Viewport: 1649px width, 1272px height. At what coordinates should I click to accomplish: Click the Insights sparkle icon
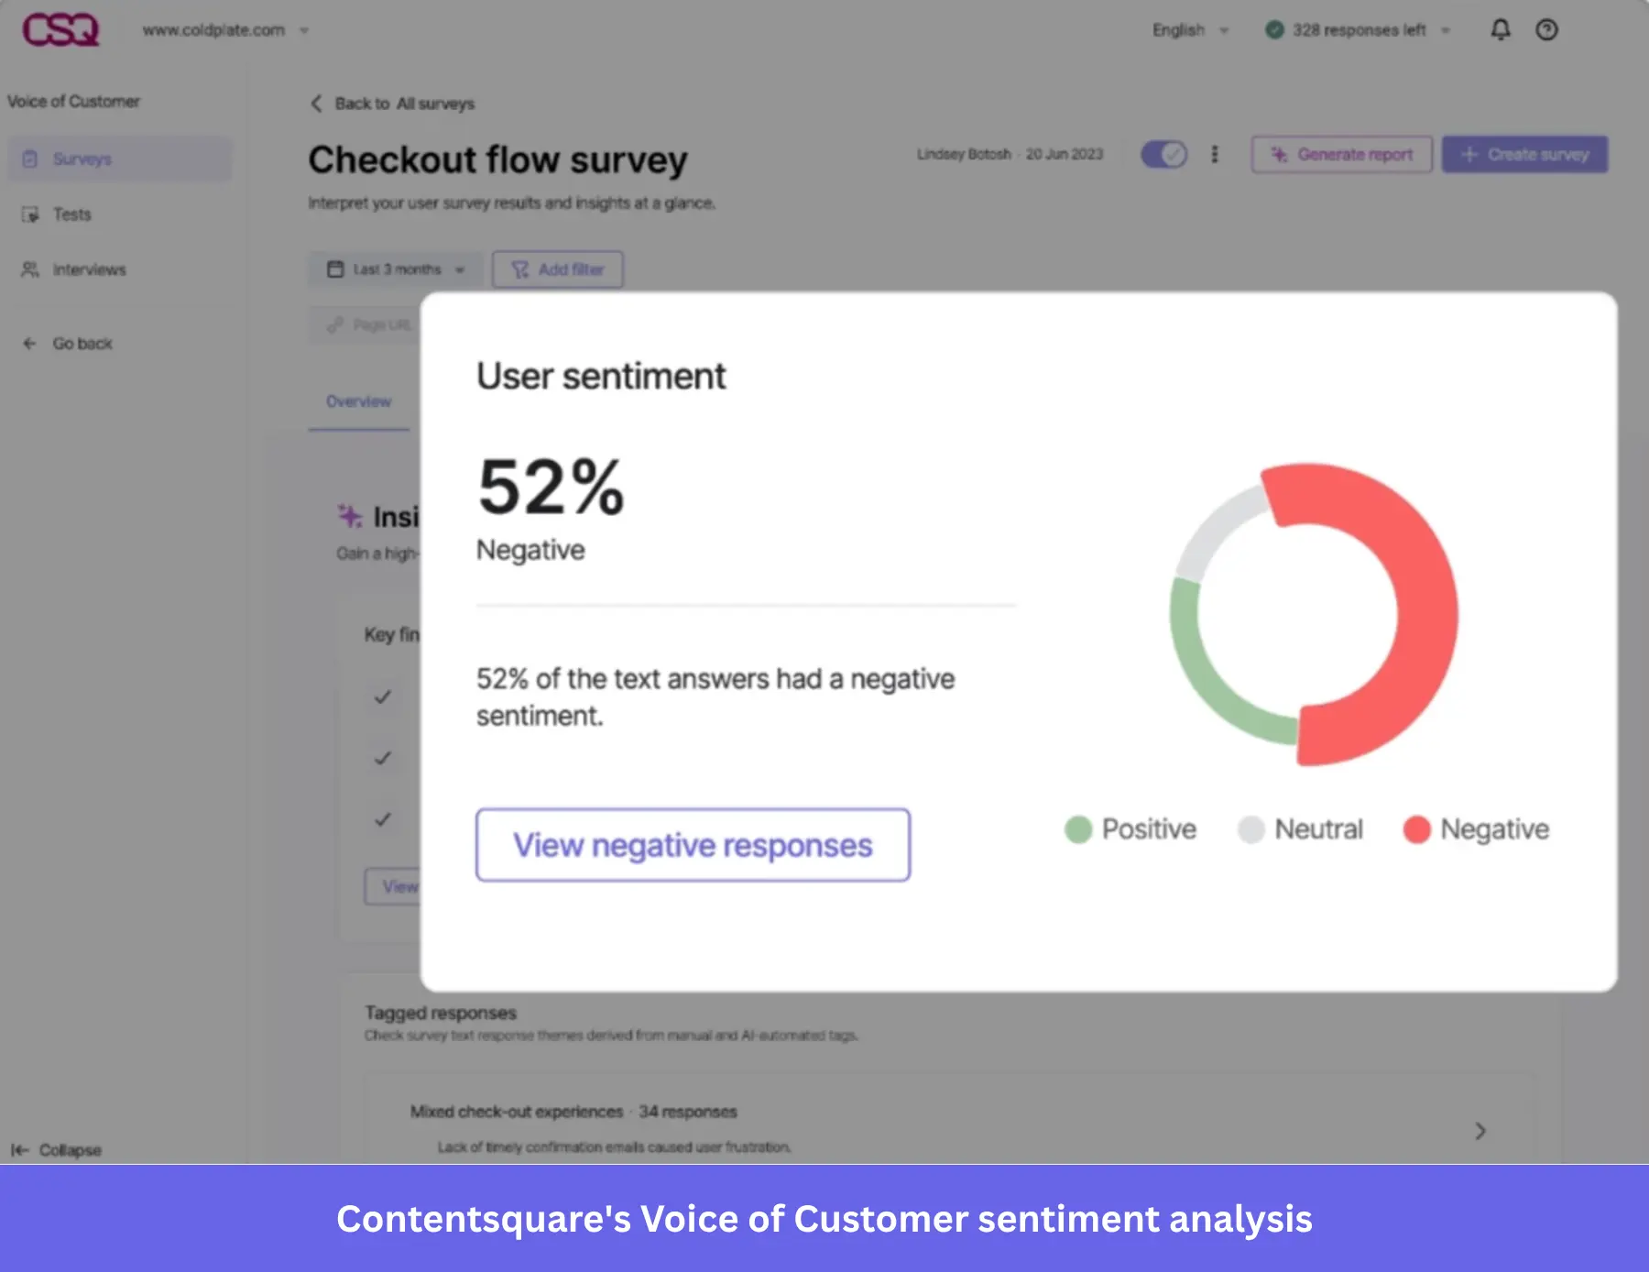(x=350, y=516)
